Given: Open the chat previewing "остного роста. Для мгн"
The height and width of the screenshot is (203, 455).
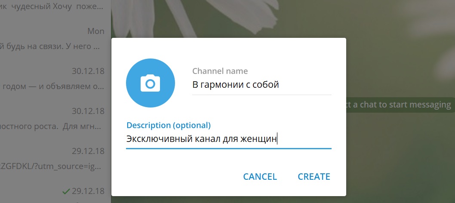Looking at the screenshot, I should coord(52,127).
